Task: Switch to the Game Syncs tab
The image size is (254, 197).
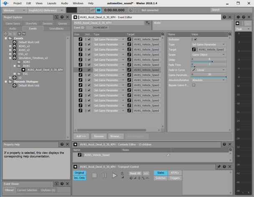Action: tap(13, 23)
